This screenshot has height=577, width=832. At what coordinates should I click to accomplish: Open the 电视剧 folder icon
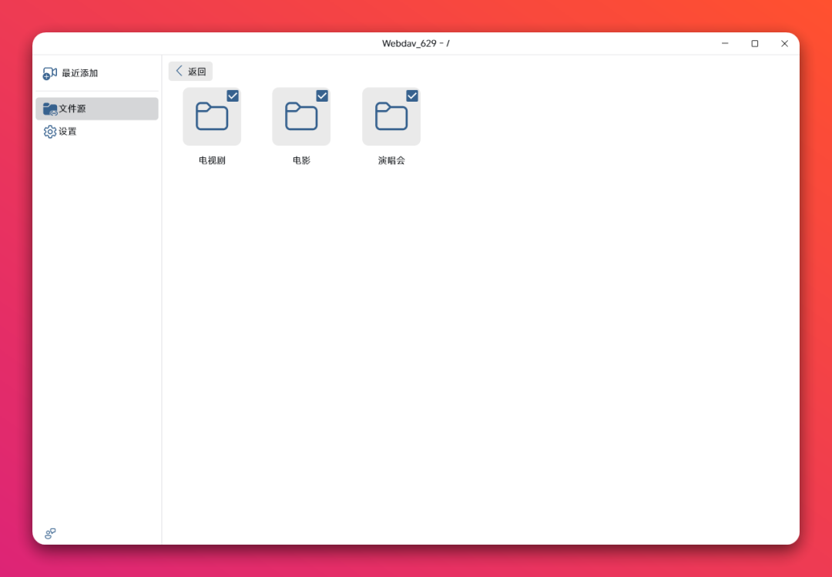click(x=212, y=117)
